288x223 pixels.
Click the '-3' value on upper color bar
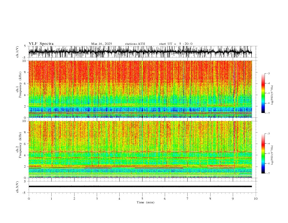[268, 73]
